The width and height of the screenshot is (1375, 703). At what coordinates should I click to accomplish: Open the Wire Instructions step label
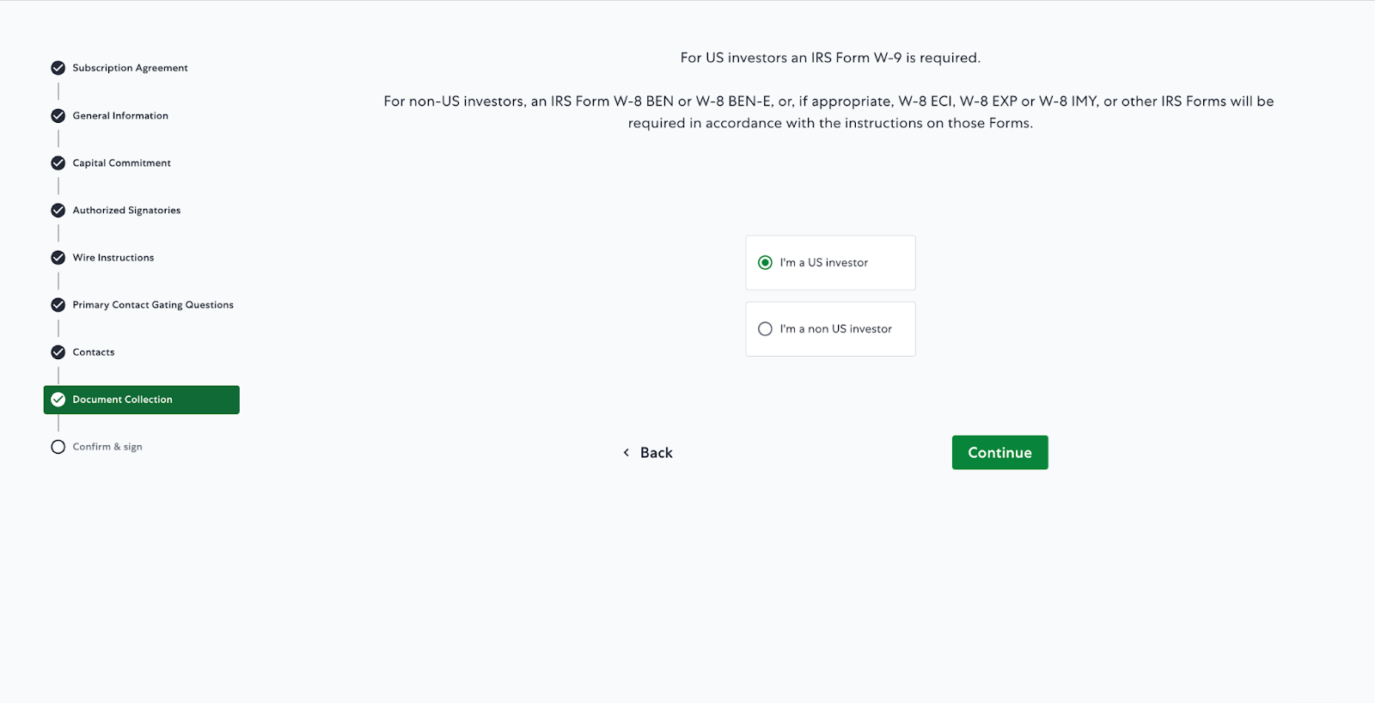click(113, 258)
